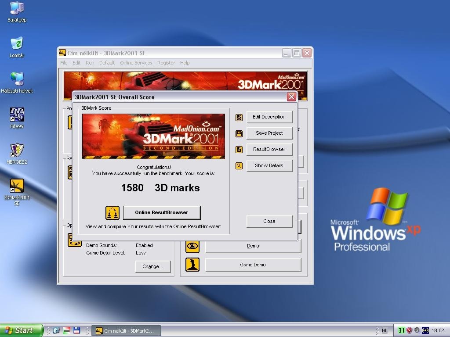The width and height of the screenshot is (450, 337).
Task: Click the Low game detail level value
Action: click(x=141, y=253)
